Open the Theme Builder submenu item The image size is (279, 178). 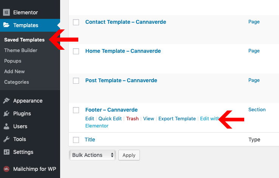[x=21, y=51]
